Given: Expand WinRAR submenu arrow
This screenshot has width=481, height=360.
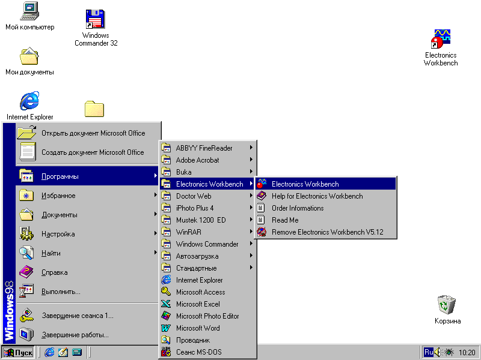Looking at the screenshot, I should (x=251, y=232).
